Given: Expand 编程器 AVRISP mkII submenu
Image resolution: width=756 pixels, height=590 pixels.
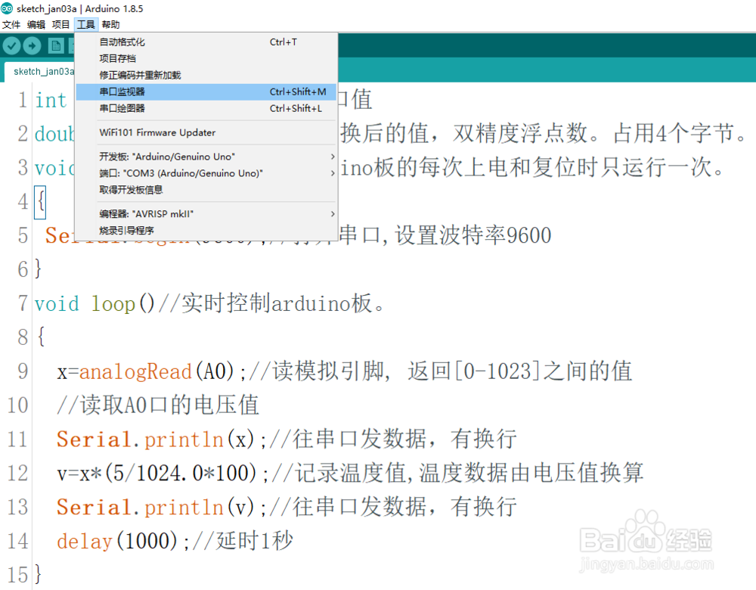Looking at the screenshot, I should pos(206,214).
